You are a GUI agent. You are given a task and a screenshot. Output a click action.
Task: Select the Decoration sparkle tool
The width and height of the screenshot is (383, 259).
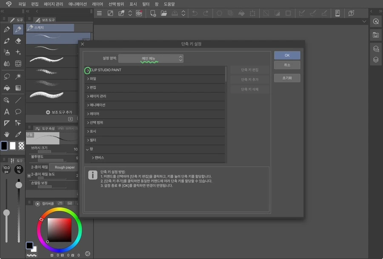[18, 52]
